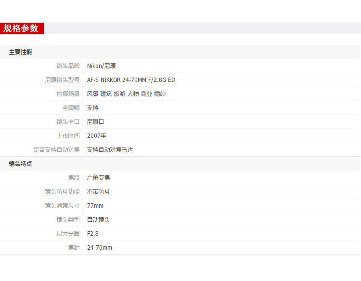
Task: Click the red 规格参数 tab header
Action: pyautogui.click(x=22, y=28)
